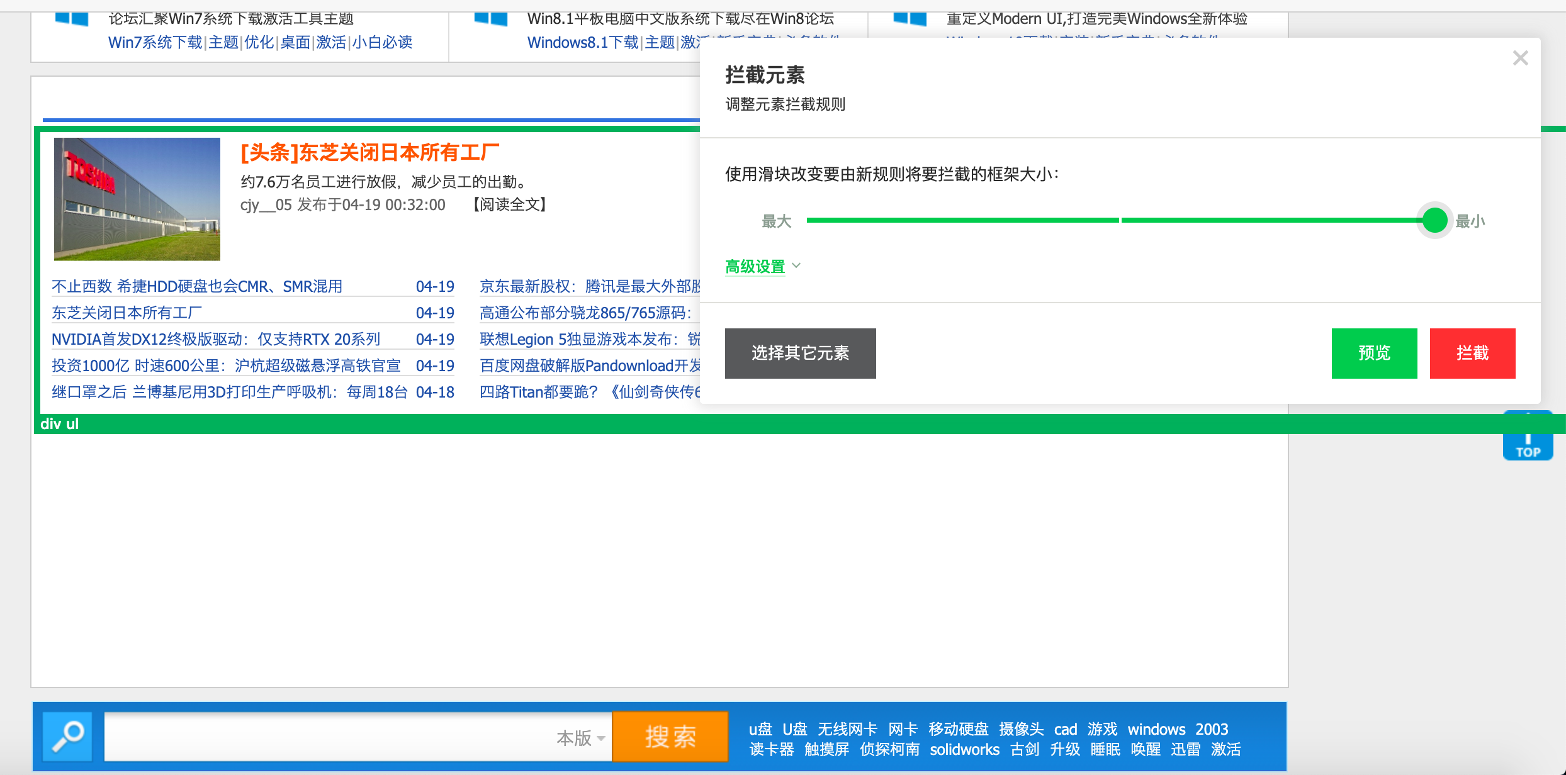Open 小白必读 link
Viewport: 1566px width, 775px height.
[x=382, y=42]
